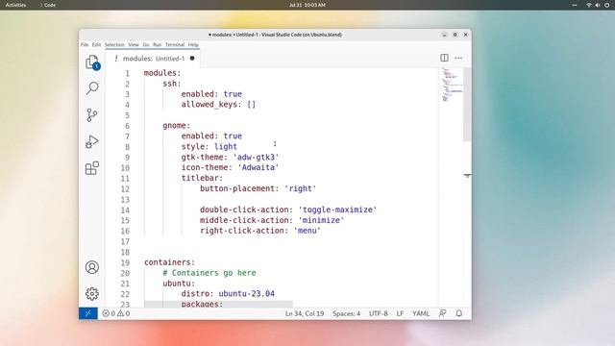
Task: Open the Edit menu
Action: (96, 45)
